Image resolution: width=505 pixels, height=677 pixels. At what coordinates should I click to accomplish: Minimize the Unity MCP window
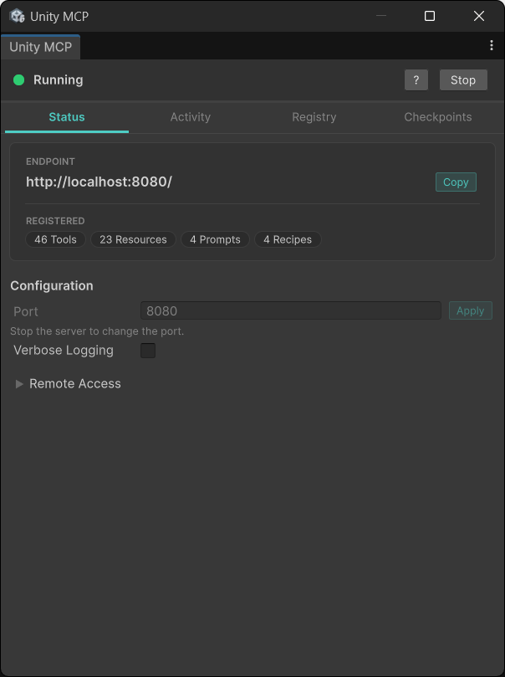click(x=381, y=16)
